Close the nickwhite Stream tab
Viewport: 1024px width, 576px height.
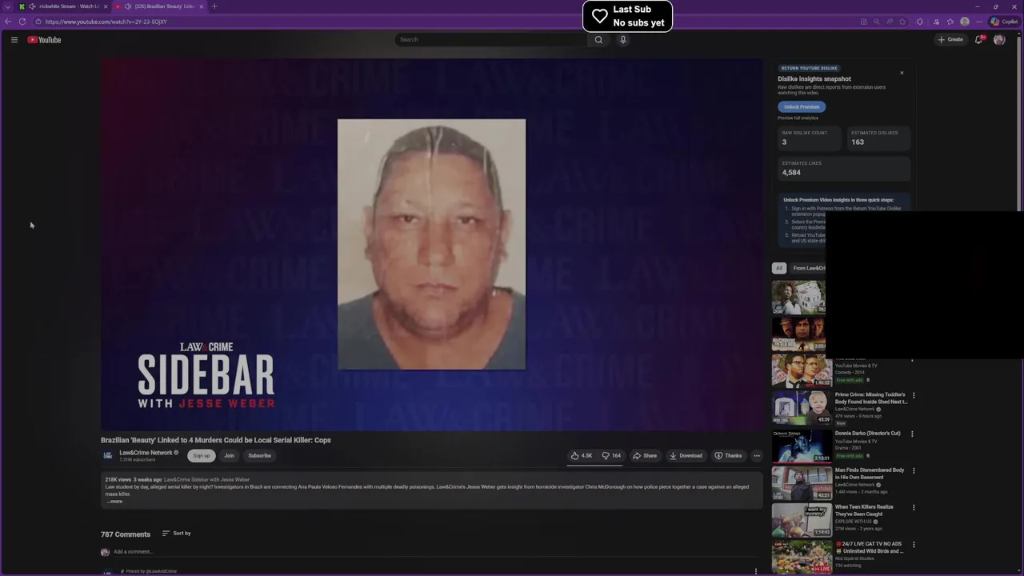point(106,6)
